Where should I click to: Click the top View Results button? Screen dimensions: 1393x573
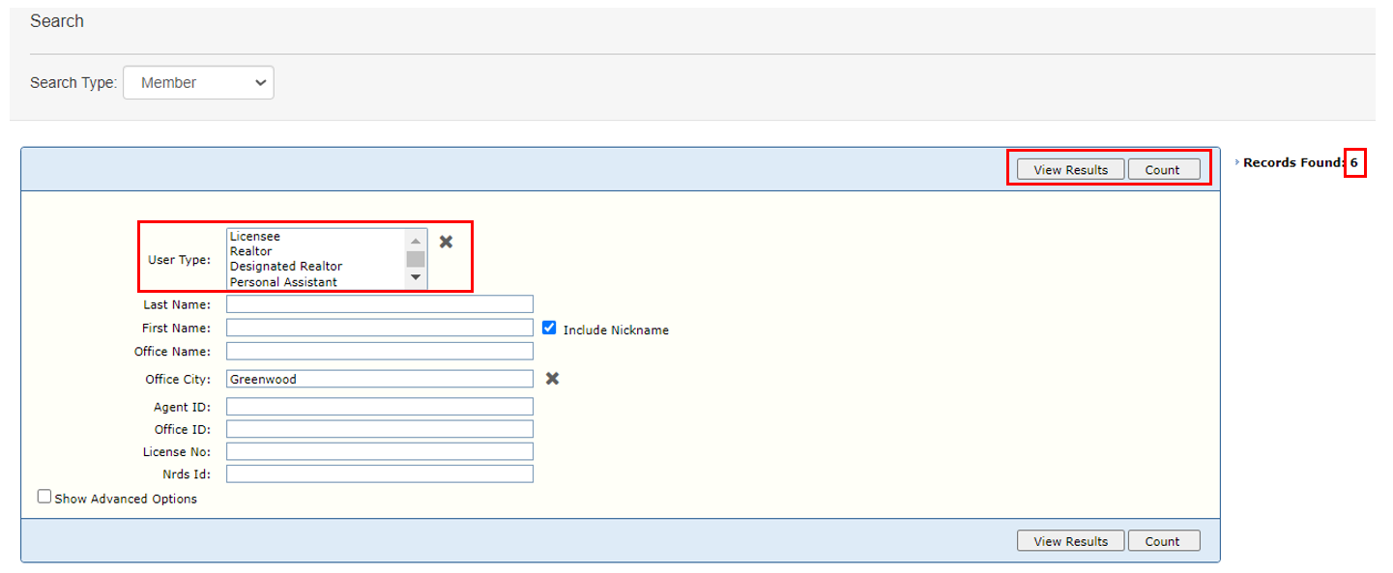coord(1070,169)
